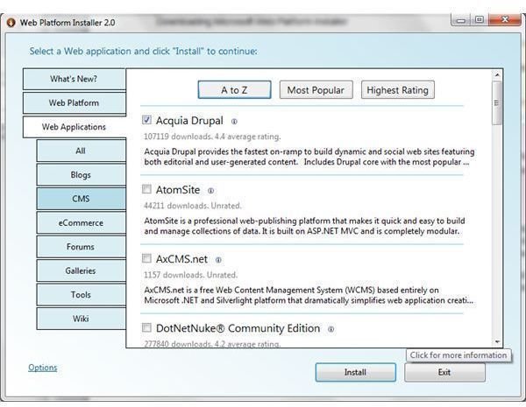The width and height of the screenshot is (526, 407).
Task: Open the What's New? tab
Action: (75, 79)
